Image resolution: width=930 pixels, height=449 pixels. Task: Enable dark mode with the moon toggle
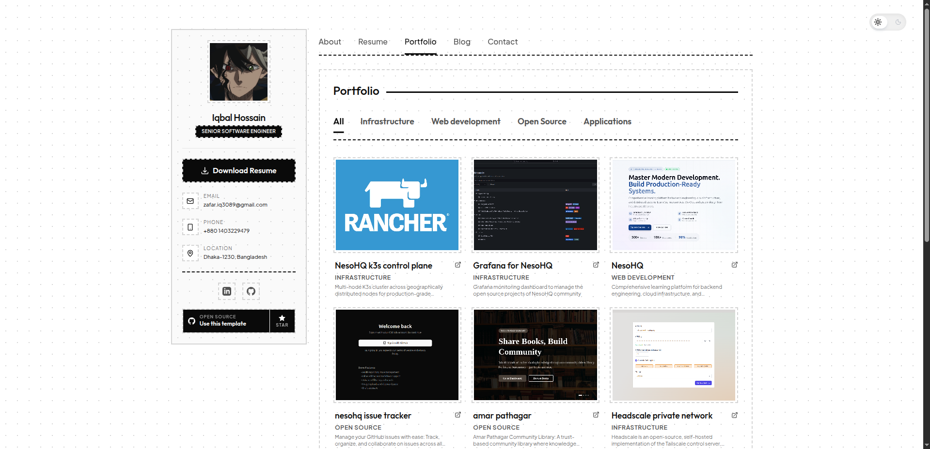(898, 22)
